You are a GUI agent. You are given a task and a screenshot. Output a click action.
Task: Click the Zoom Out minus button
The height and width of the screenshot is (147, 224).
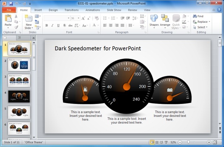[180, 142]
